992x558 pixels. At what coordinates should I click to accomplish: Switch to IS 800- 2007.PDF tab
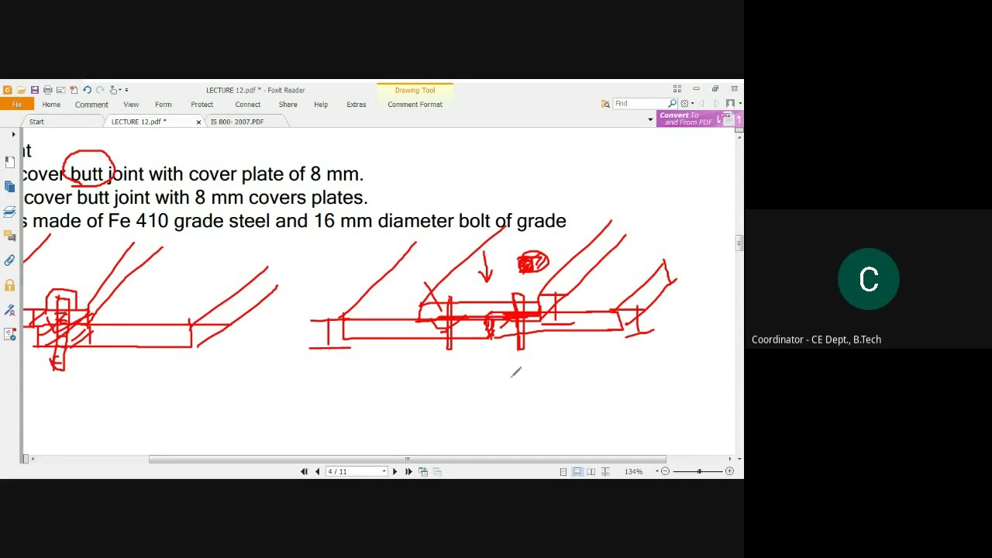pyautogui.click(x=237, y=122)
